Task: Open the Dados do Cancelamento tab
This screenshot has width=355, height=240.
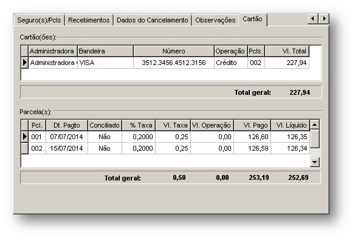Action: tap(153, 20)
